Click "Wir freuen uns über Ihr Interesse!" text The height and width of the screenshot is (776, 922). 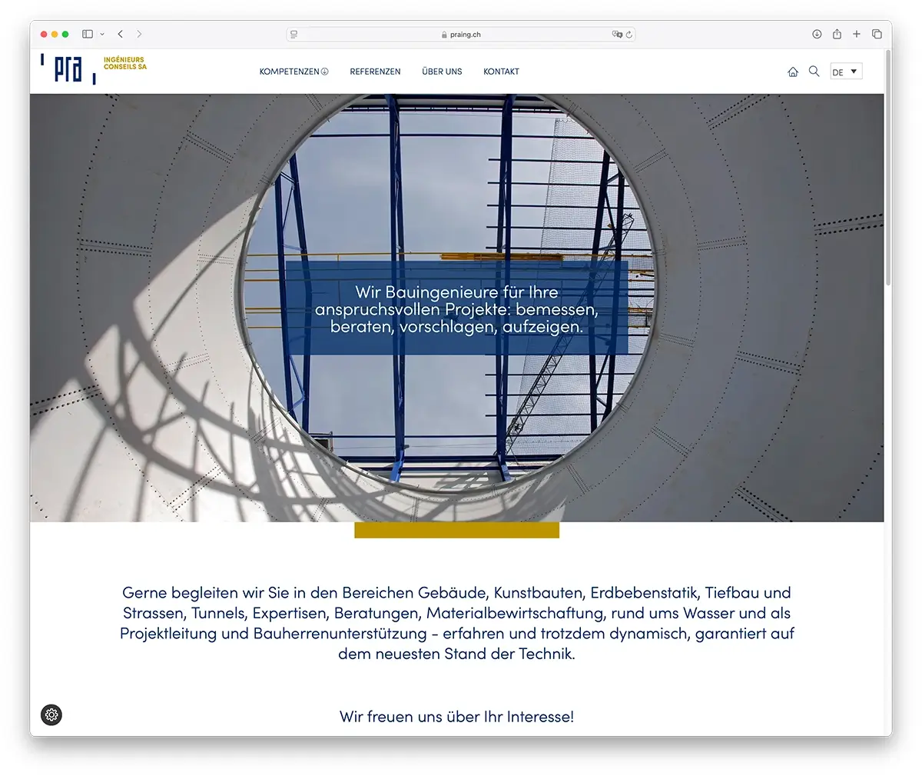tap(456, 717)
